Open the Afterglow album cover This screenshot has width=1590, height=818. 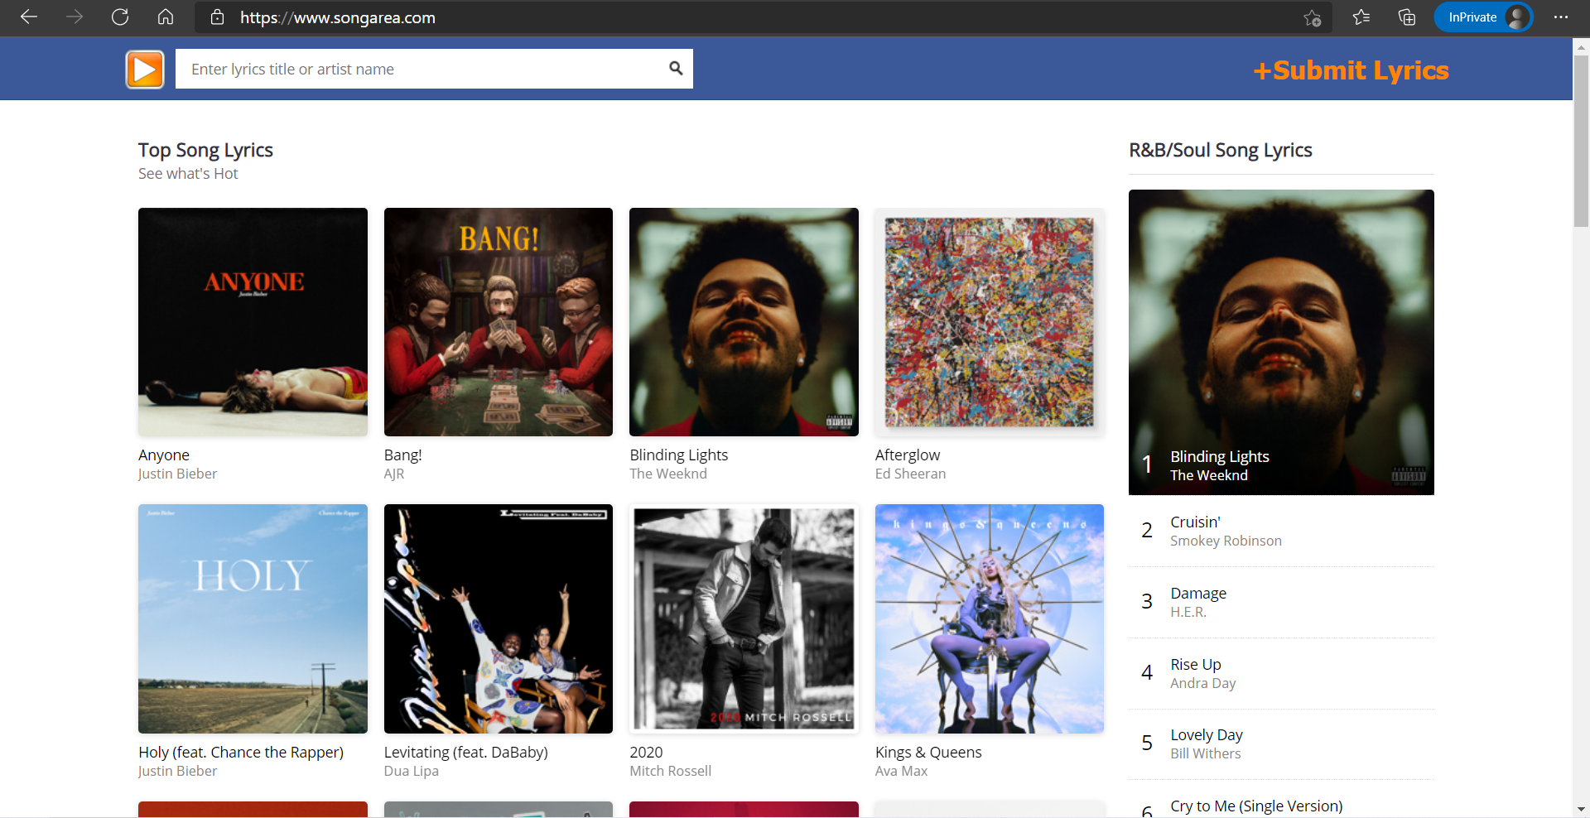point(990,322)
